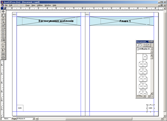This screenshot has height=121, width=167.
Task: Select the Content hand tool
Action: (x=3, y=15)
